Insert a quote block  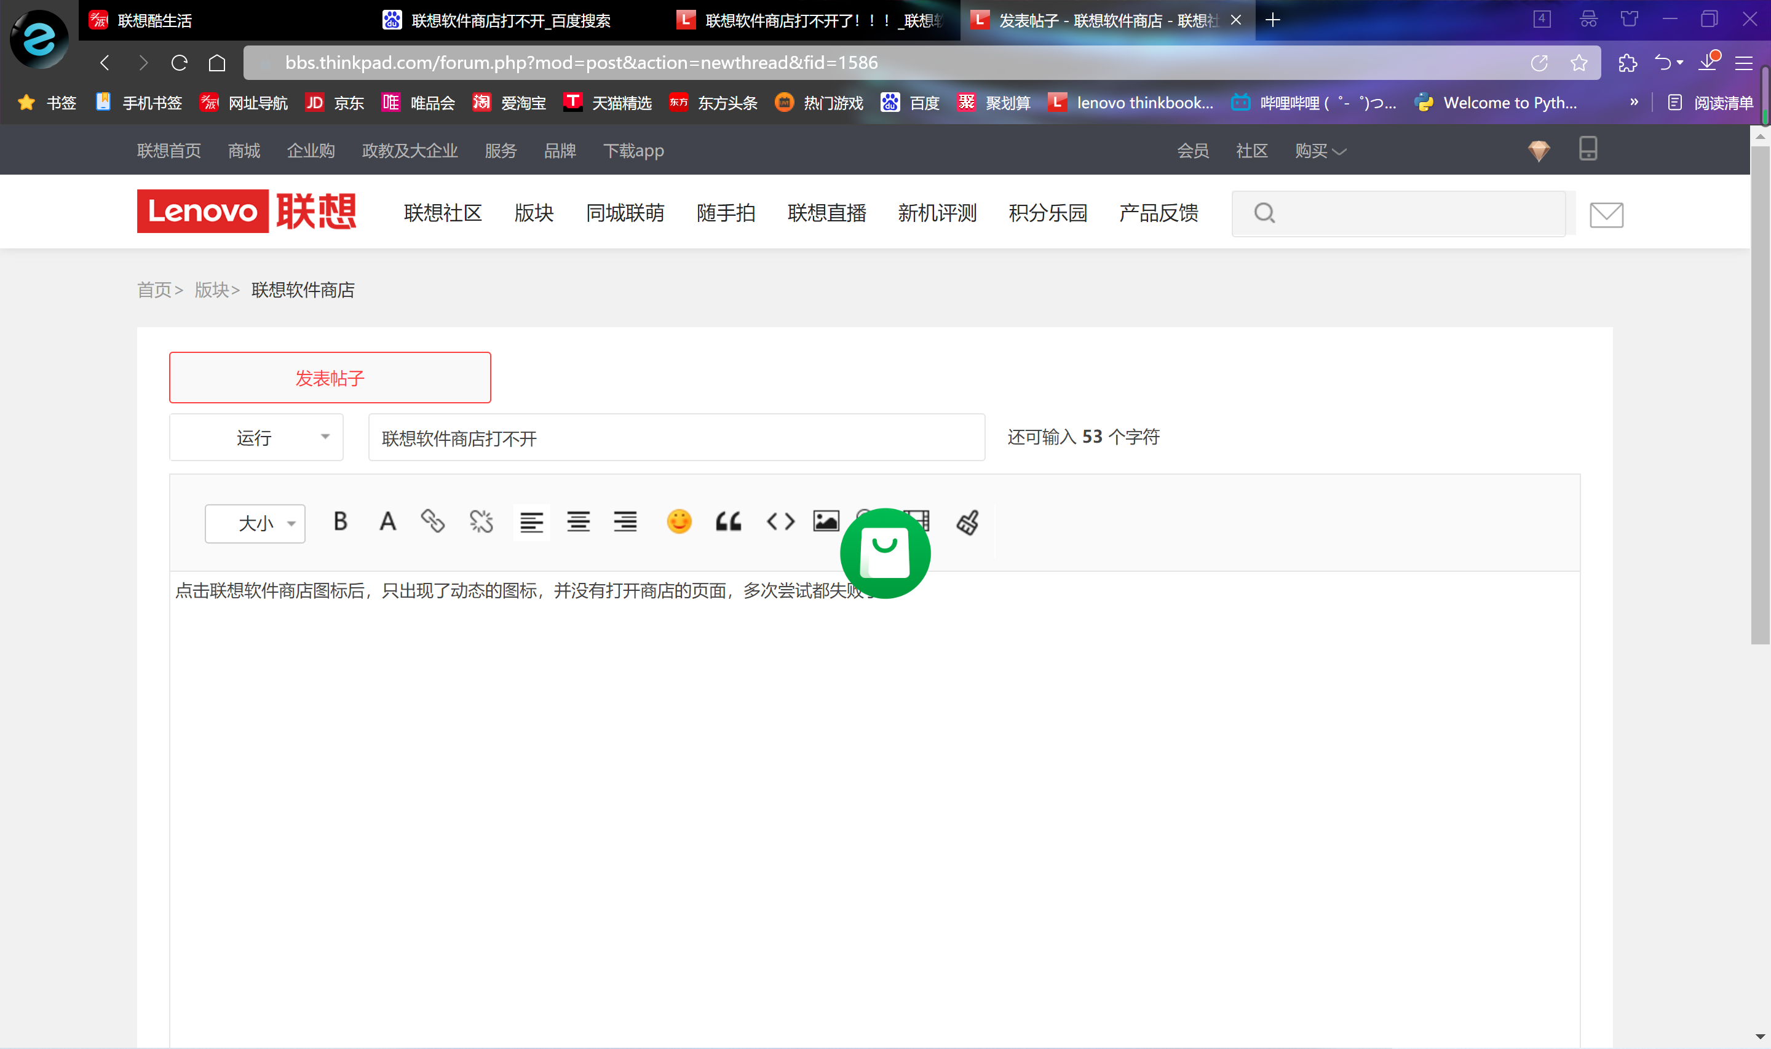coord(728,521)
